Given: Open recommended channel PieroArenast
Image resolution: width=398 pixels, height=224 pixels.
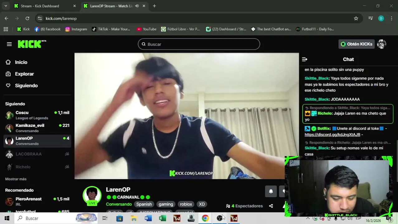Looking at the screenshot, I should tap(37, 201).
